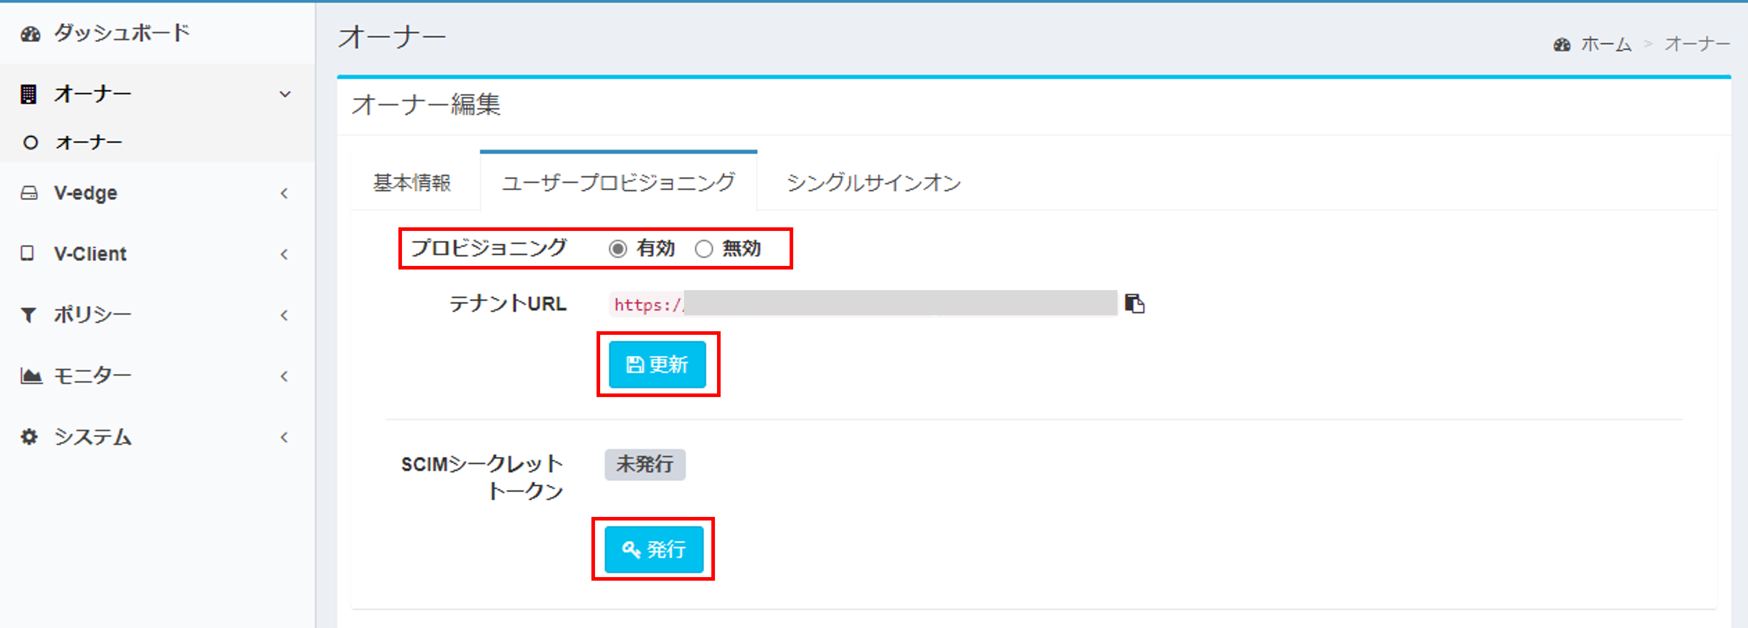1748x628 pixels.
Task: Click the 発行 token issue button
Action: tap(654, 549)
